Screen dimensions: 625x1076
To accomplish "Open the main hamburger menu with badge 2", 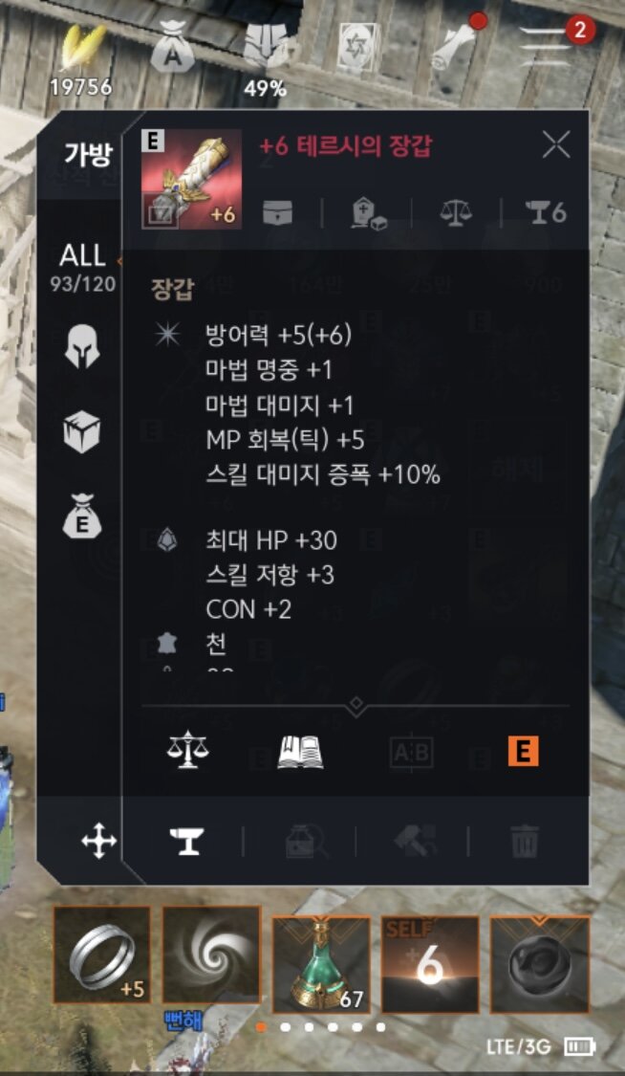I will [547, 45].
